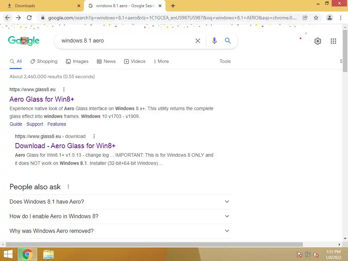Go forward with the browser forward arrow
This screenshot has width=348, height=261.
click(x=18, y=18)
